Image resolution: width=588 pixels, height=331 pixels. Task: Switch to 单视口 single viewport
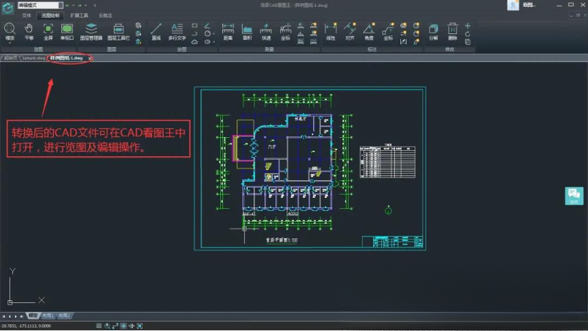click(x=67, y=31)
